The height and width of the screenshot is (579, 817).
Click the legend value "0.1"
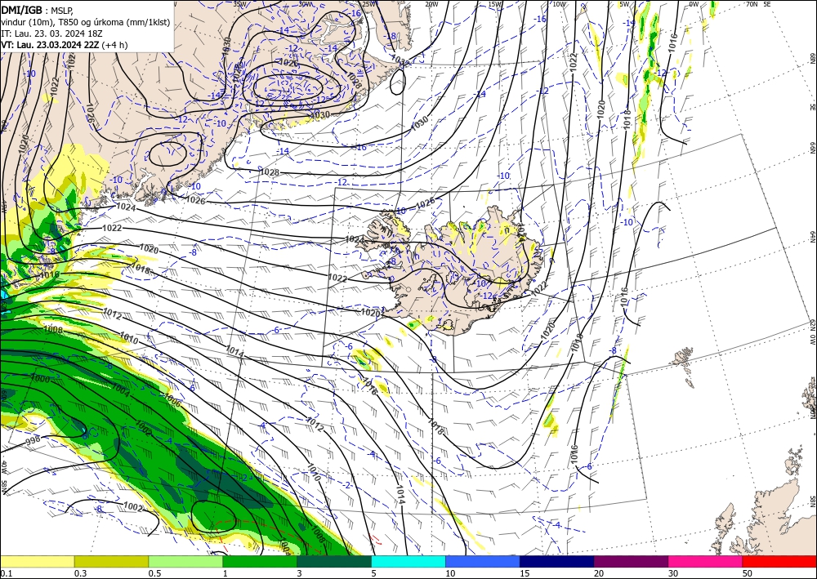point(5,573)
